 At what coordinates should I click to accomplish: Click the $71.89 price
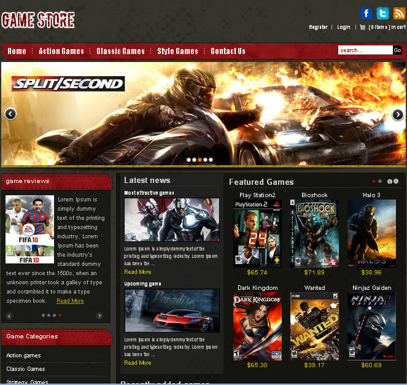314,273
